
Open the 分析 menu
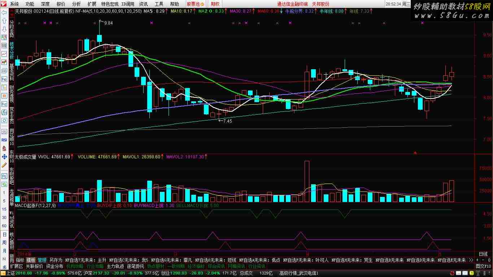77,4
